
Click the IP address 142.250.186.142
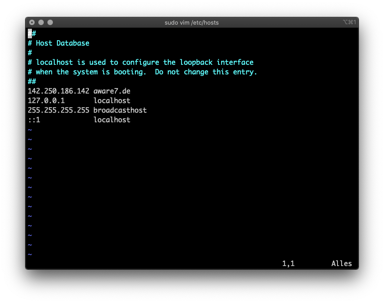click(x=58, y=91)
